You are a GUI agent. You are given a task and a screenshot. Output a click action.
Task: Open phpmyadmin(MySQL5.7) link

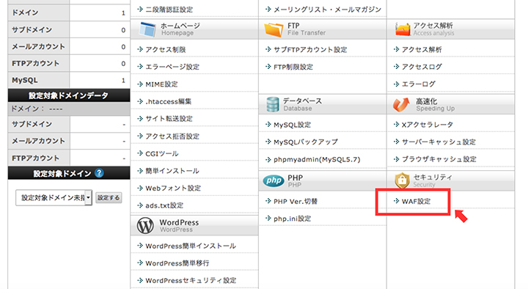point(317,159)
